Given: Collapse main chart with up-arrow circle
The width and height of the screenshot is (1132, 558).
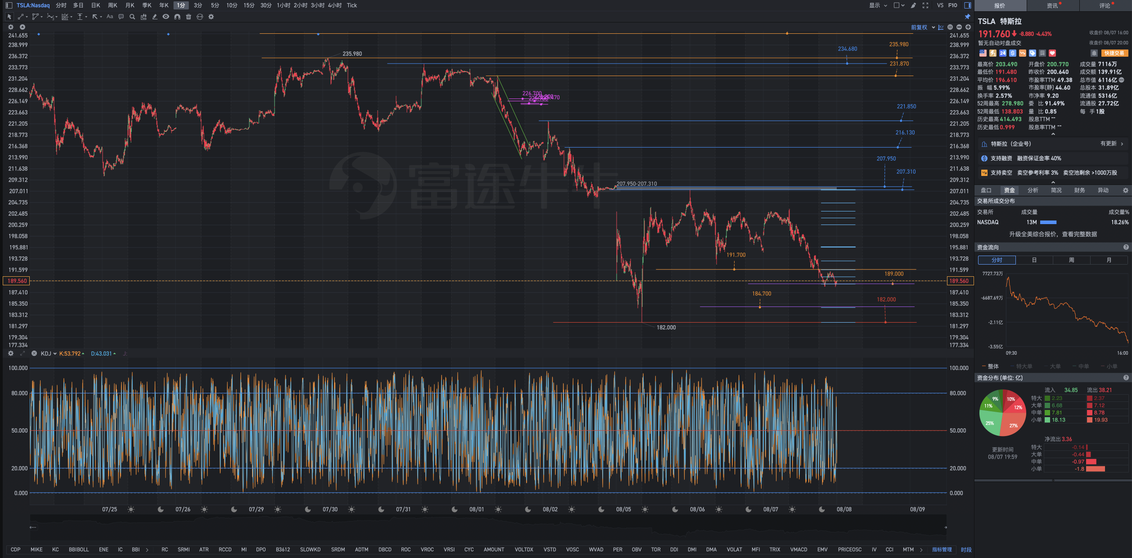Looking at the screenshot, I should 23,27.
